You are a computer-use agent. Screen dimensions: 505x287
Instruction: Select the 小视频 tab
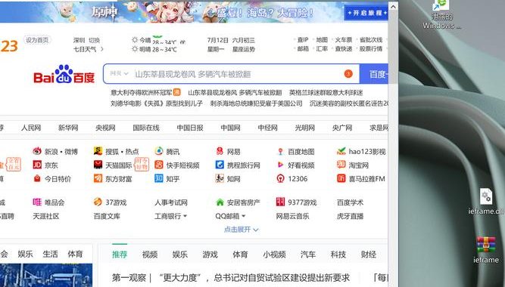coord(274,255)
